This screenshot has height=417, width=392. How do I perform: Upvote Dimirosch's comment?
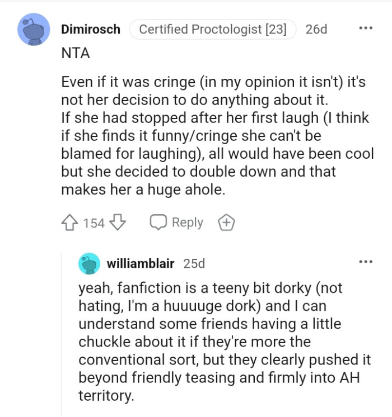coord(70,223)
